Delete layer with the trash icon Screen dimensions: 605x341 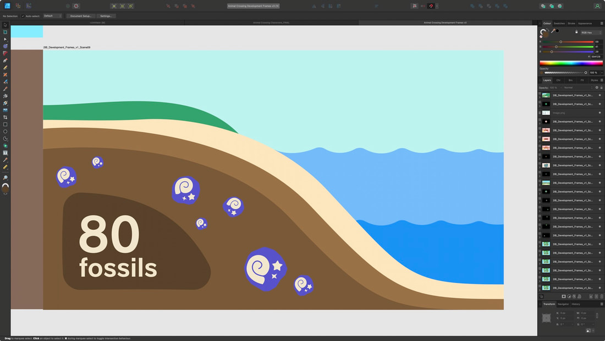pyautogui.click(x=602, y=296)
